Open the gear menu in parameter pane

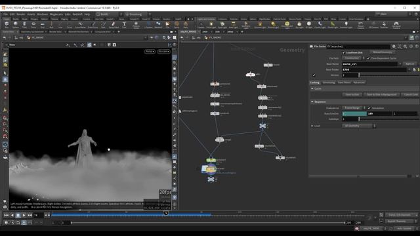tap(394, 47)
